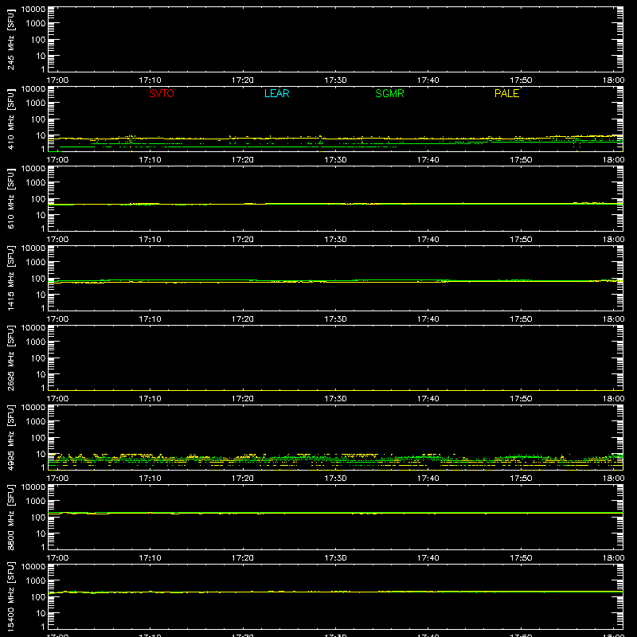Click 17:20 label below the 2695 MHz panel
637x637 pixels.
(x=243, y=399)
